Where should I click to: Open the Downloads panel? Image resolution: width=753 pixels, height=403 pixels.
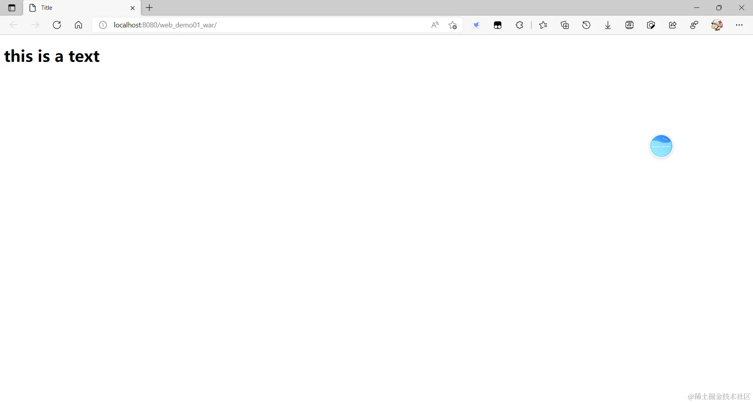tap(608, 25)
